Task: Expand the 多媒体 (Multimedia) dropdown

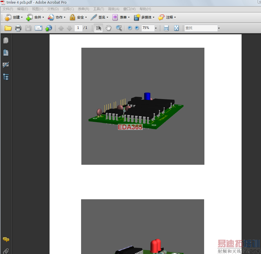Action: (x=153, y=17)
